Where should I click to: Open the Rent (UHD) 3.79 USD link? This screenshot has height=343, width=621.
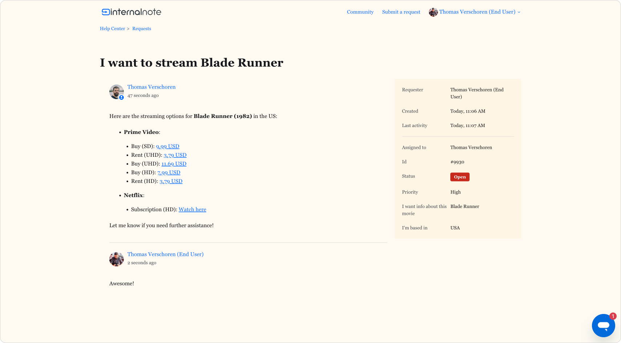tap(175, 155)
